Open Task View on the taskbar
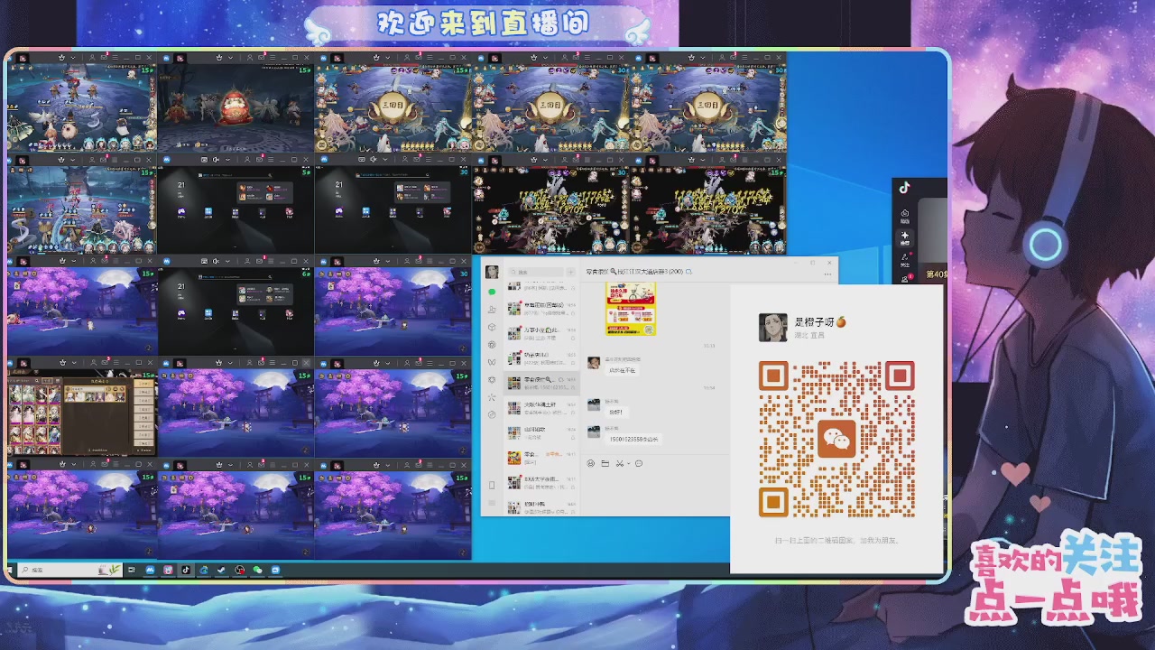 (x=132, y=570)
